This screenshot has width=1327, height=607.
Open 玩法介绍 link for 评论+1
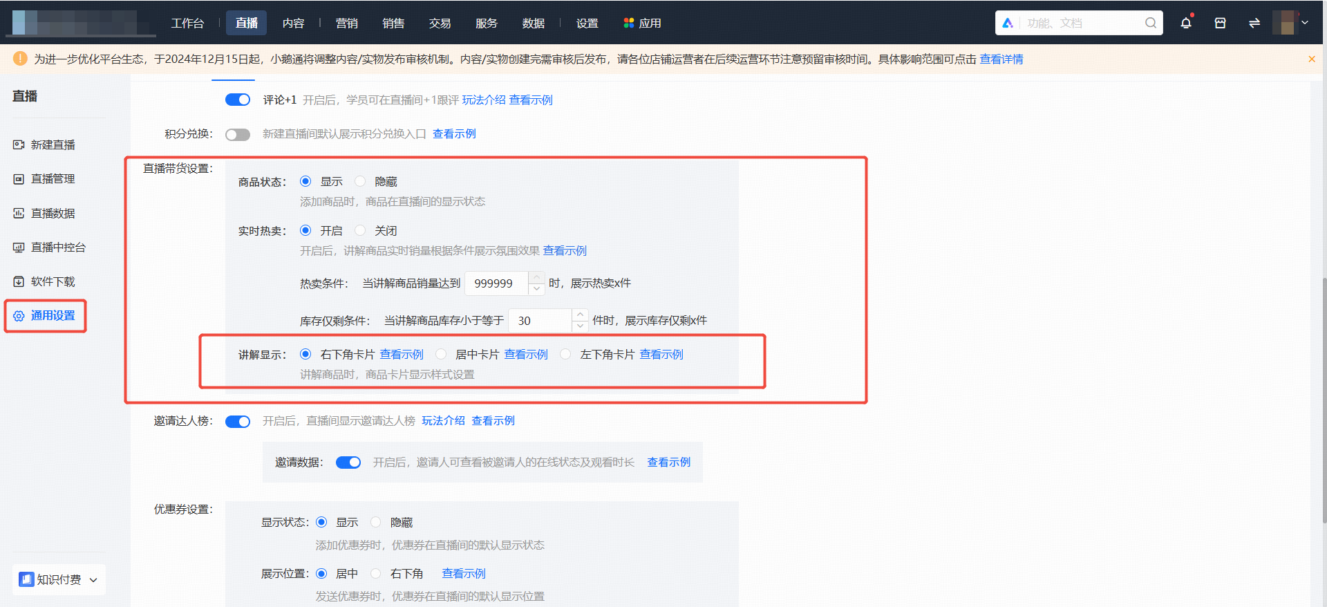coord(484,100)
